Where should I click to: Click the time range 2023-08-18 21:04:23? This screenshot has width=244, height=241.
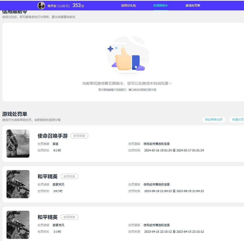coord(174,191)
